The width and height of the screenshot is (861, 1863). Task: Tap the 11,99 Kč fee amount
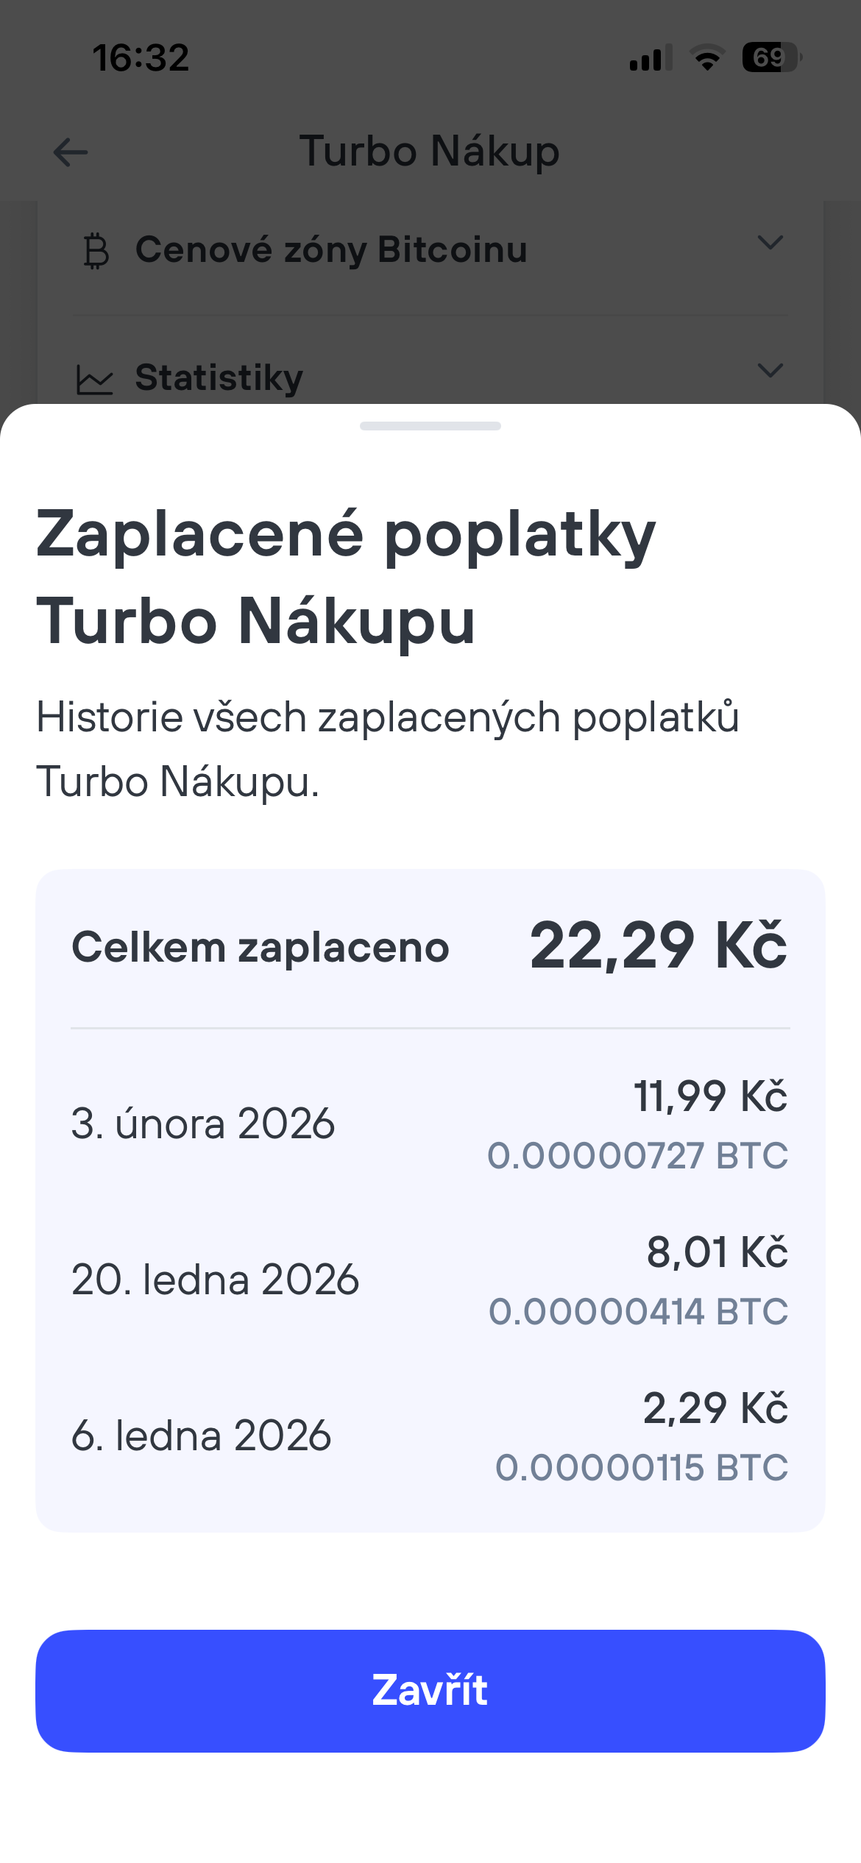710,1096
